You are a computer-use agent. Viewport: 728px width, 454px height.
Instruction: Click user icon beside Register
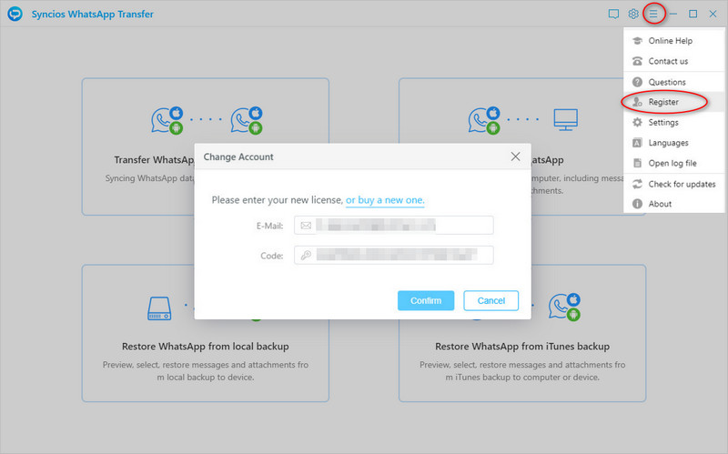638,102
